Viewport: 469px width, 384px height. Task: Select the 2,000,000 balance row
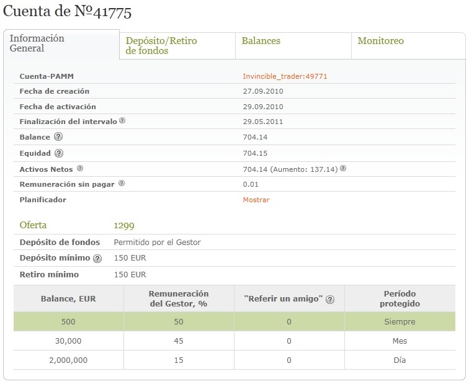234,360
